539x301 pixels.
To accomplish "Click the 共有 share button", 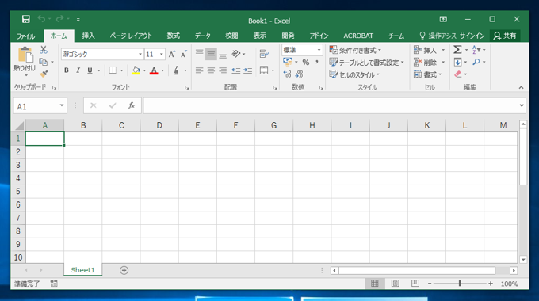I will click(505, 36).
